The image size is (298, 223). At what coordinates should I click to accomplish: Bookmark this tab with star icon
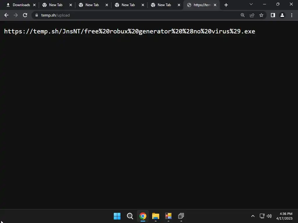[x=261, y=15]
